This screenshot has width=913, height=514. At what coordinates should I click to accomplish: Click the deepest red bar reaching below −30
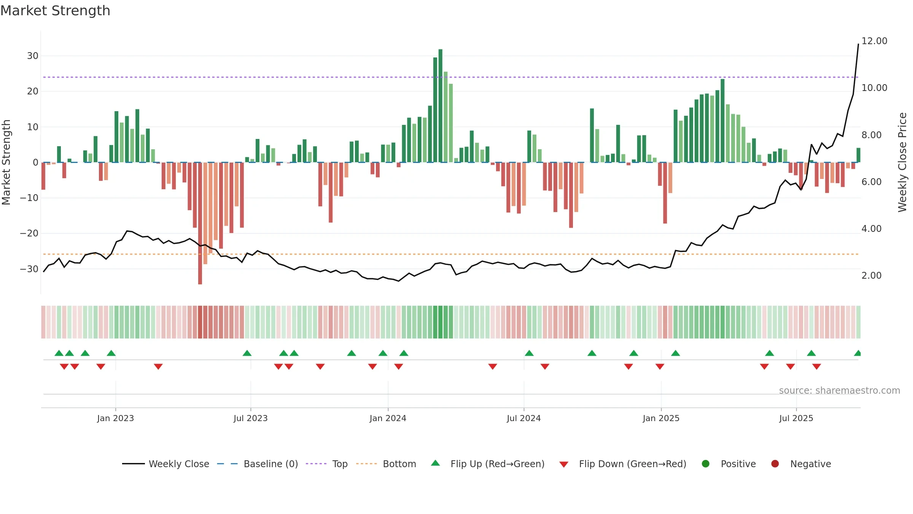(200, 223)
